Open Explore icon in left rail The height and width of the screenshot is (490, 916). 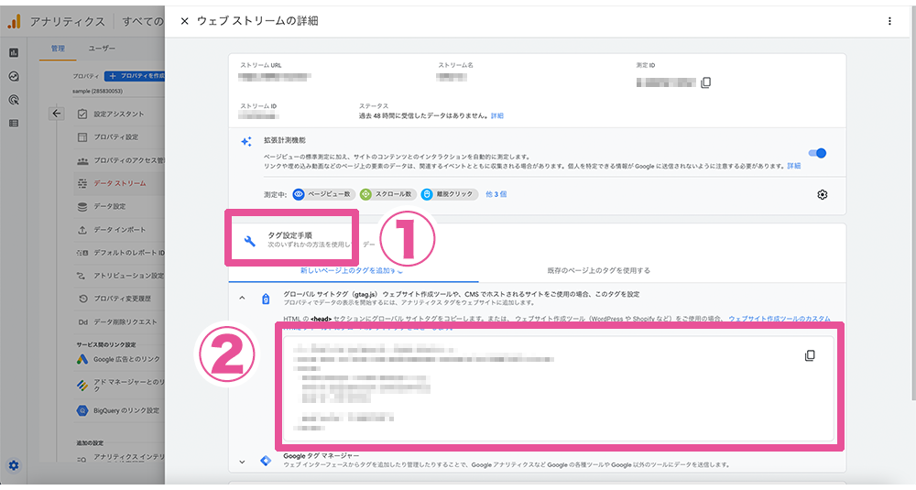(14, 77)
